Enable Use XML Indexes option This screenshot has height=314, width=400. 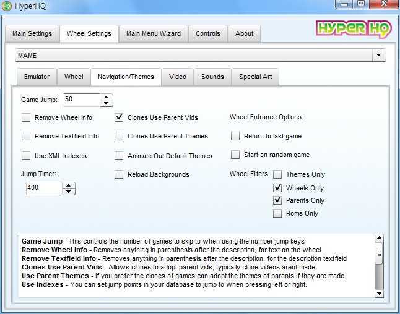26,156
